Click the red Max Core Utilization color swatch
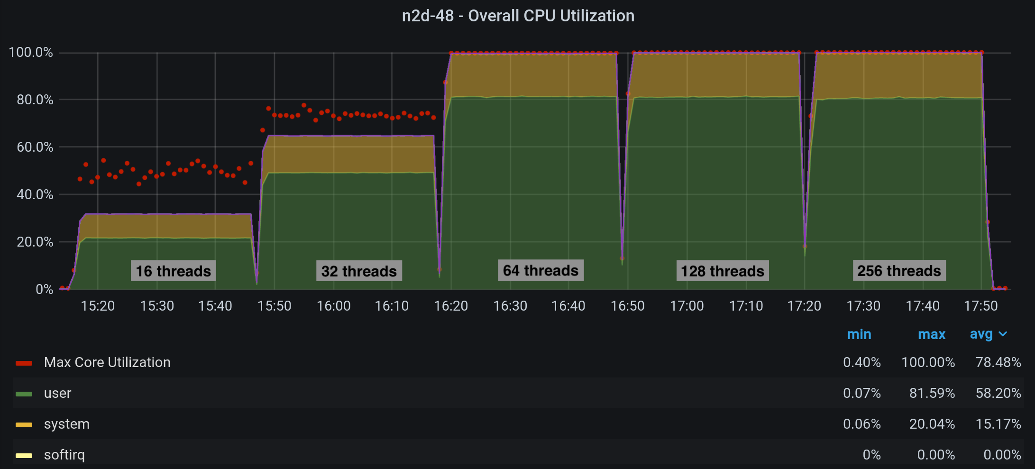Viewport: 1035px width, 469px height. click(x=24, y=363)
